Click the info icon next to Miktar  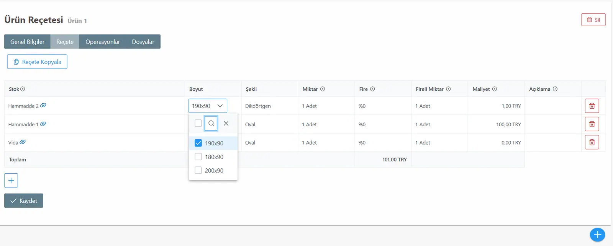323,89
